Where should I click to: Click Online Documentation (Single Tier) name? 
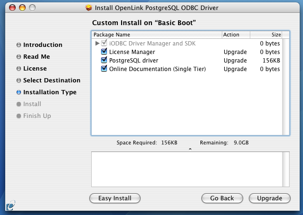click(158, 69)
